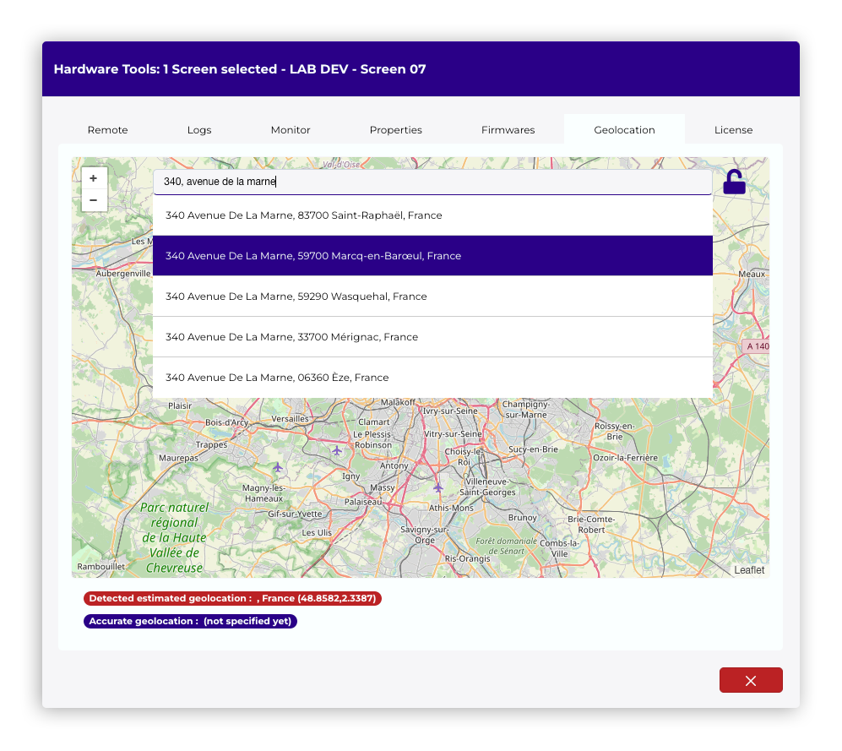Open the Monitor tab
Image resolution: width=842 pixels, height=751 pixels.
291,130
